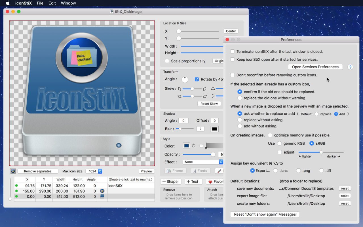Screen dimensions: 363x227
Task: Toggle Scale proportionally checkbox
Action: 167,61
